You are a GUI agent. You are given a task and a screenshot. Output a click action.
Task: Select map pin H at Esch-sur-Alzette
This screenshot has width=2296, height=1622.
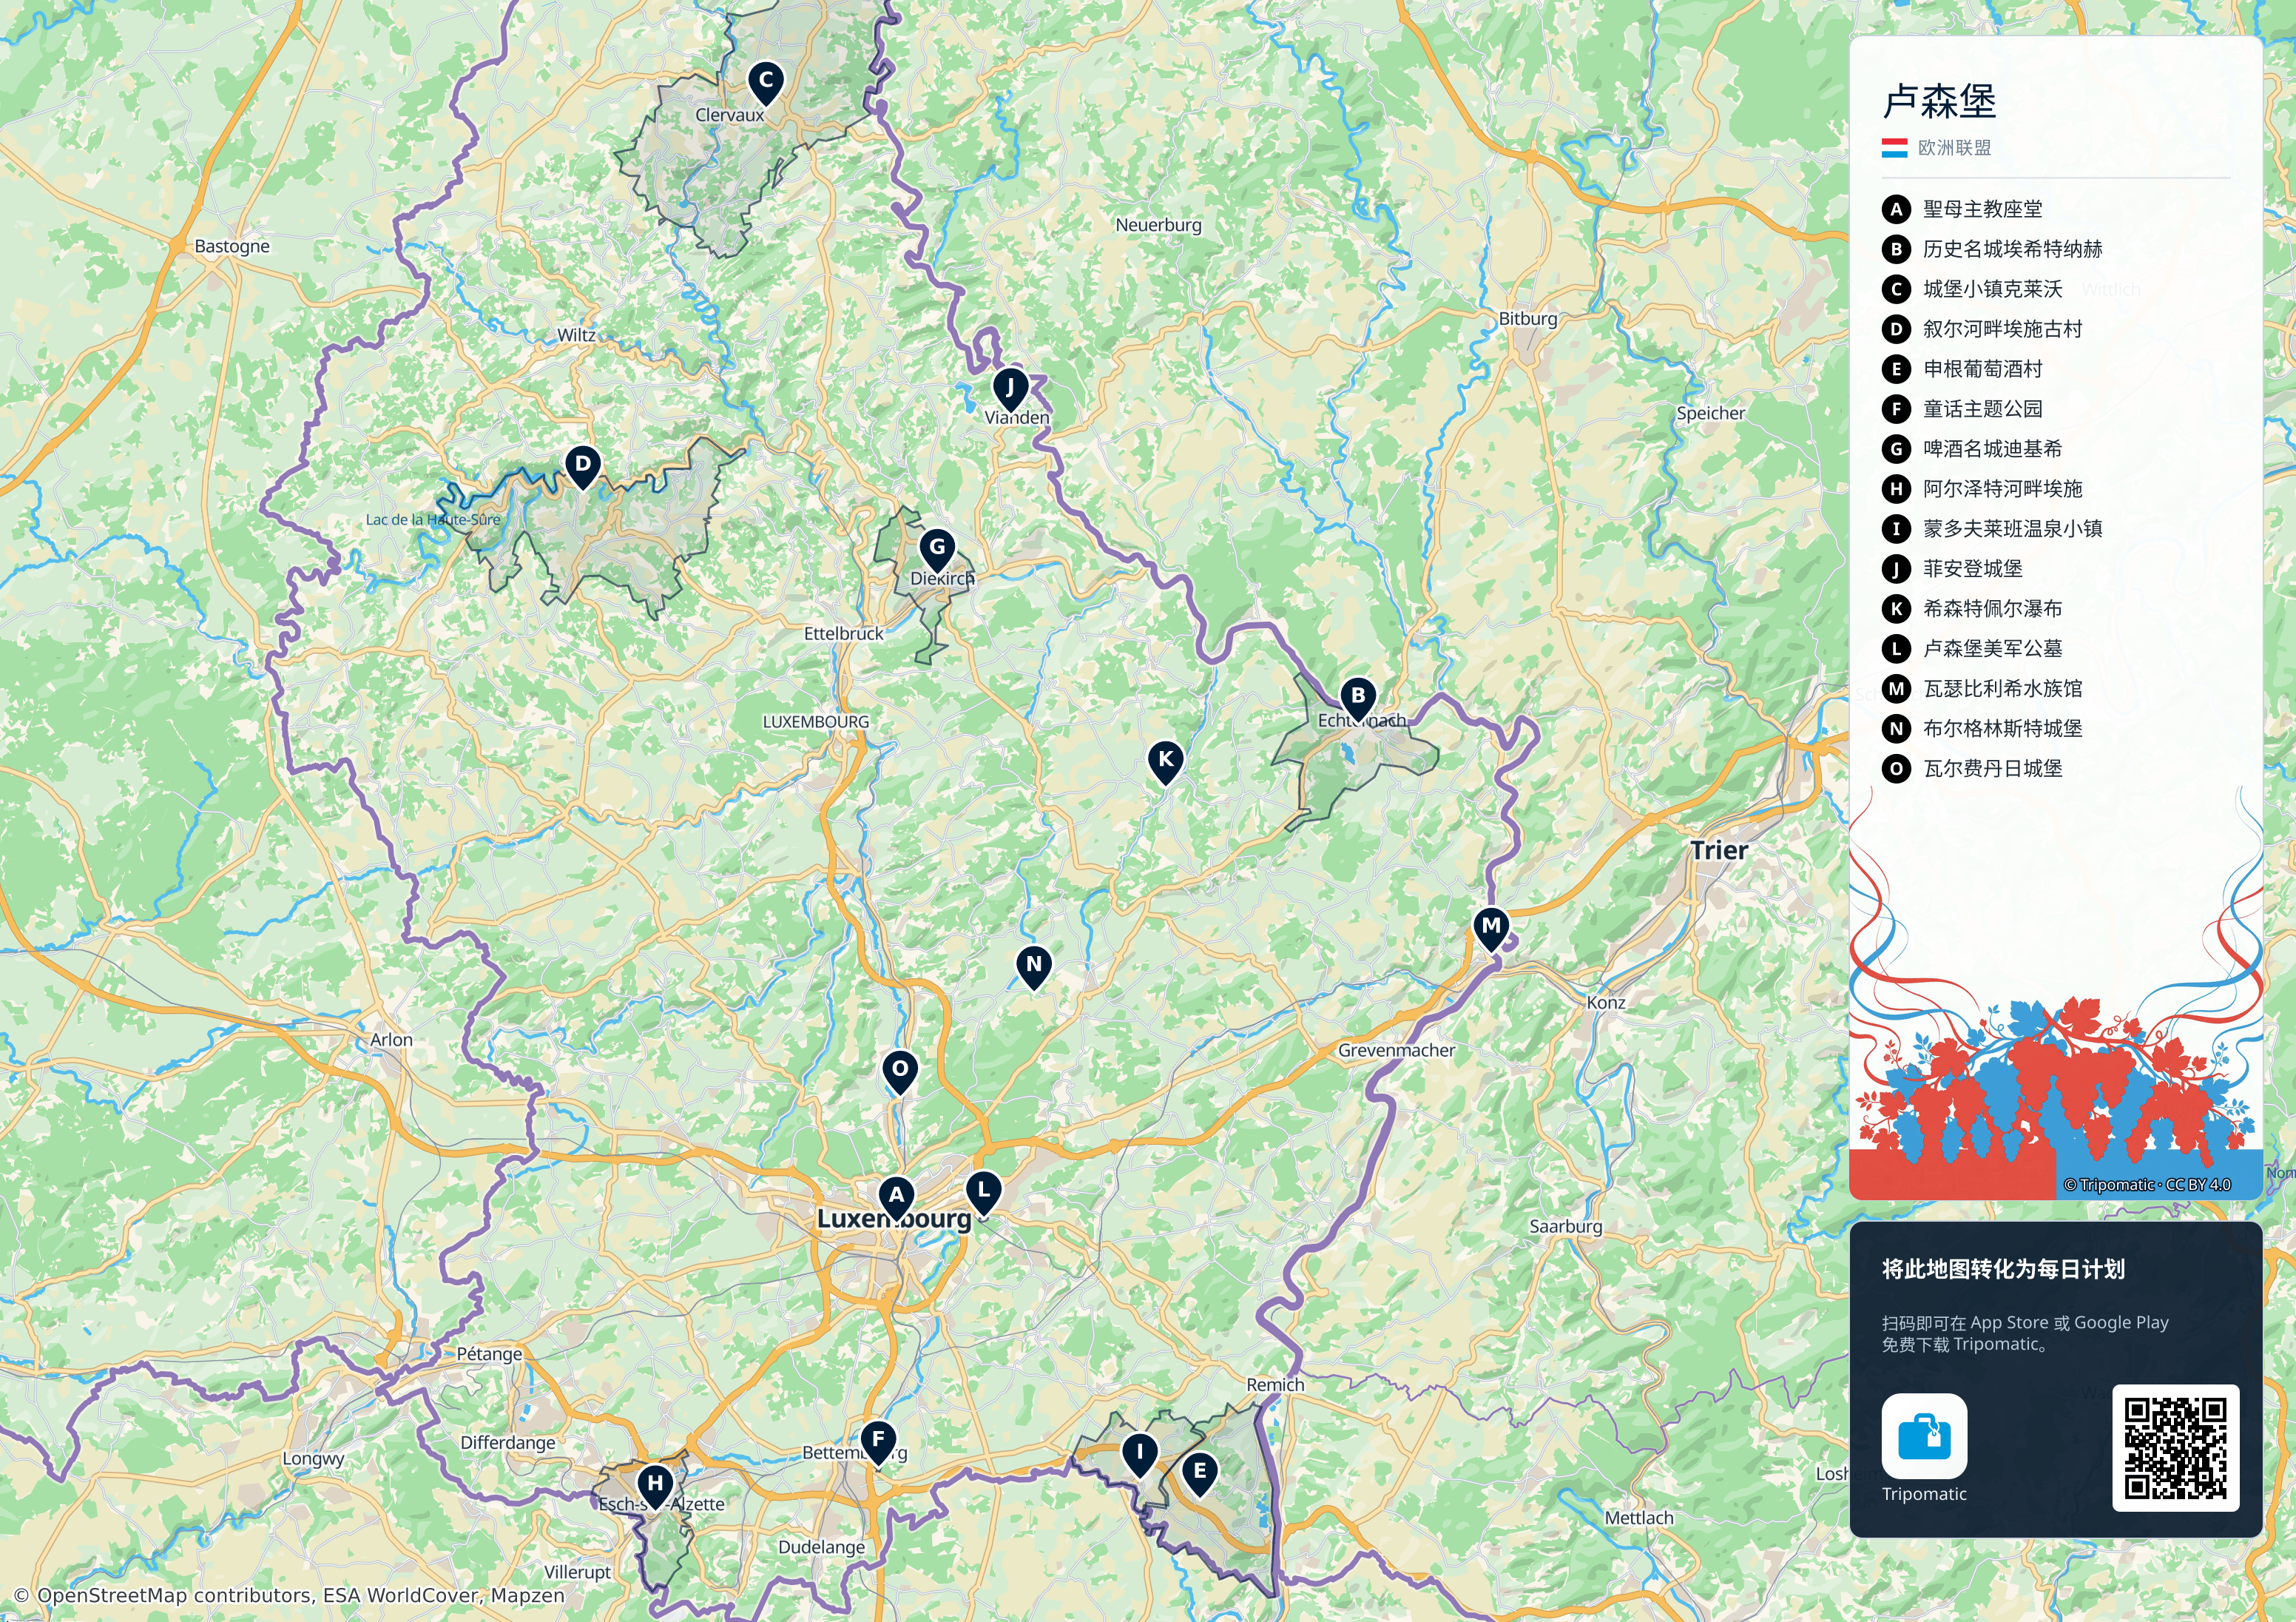[x=655, y=1487]
